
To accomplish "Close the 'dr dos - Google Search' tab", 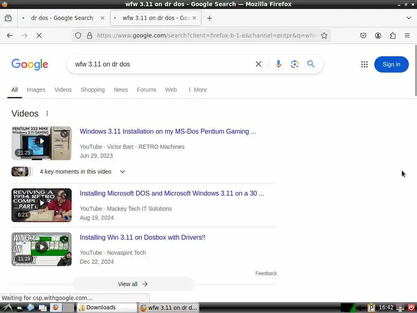I will pyautogui.click(x=102, y=18).
